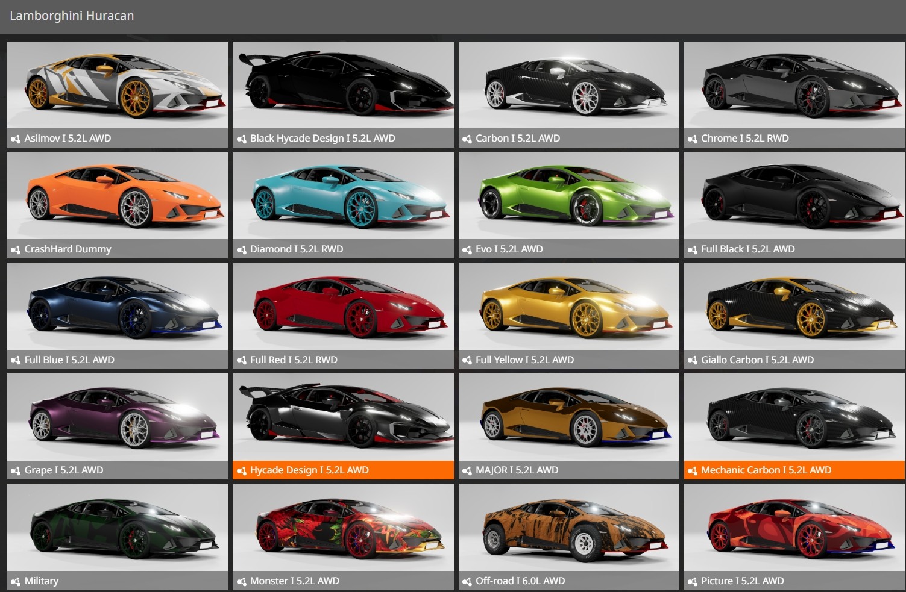The height and width of the screenshot is (592, 906).
Task: Click the config icon next to Grape I 5.2L AWD
Action: click(x=16, y=471)
